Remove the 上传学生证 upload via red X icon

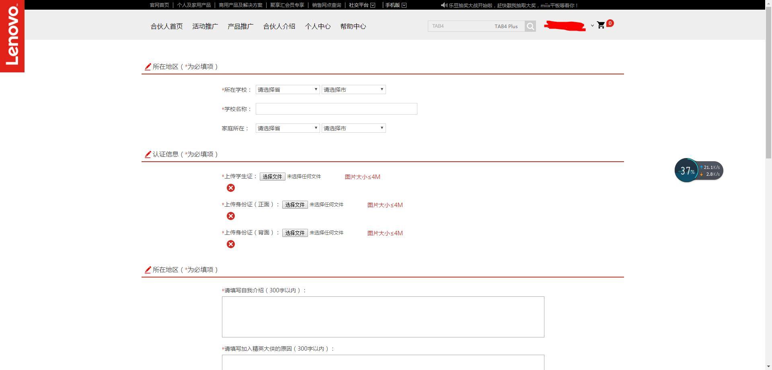coord(230,187)
